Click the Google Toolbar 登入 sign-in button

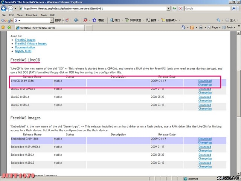tap(230, 20)
